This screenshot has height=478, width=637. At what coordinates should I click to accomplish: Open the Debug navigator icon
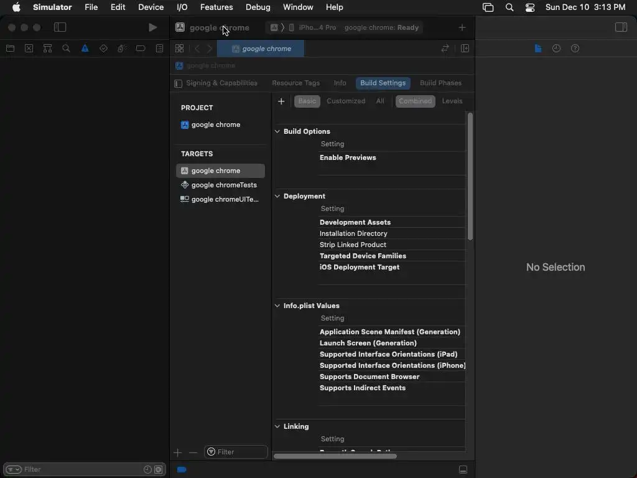[123, 49]
